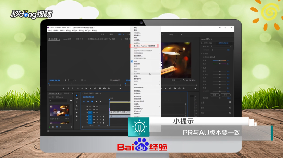
Task: Open Lumetri Color panel menu
Action: (211, 39)
